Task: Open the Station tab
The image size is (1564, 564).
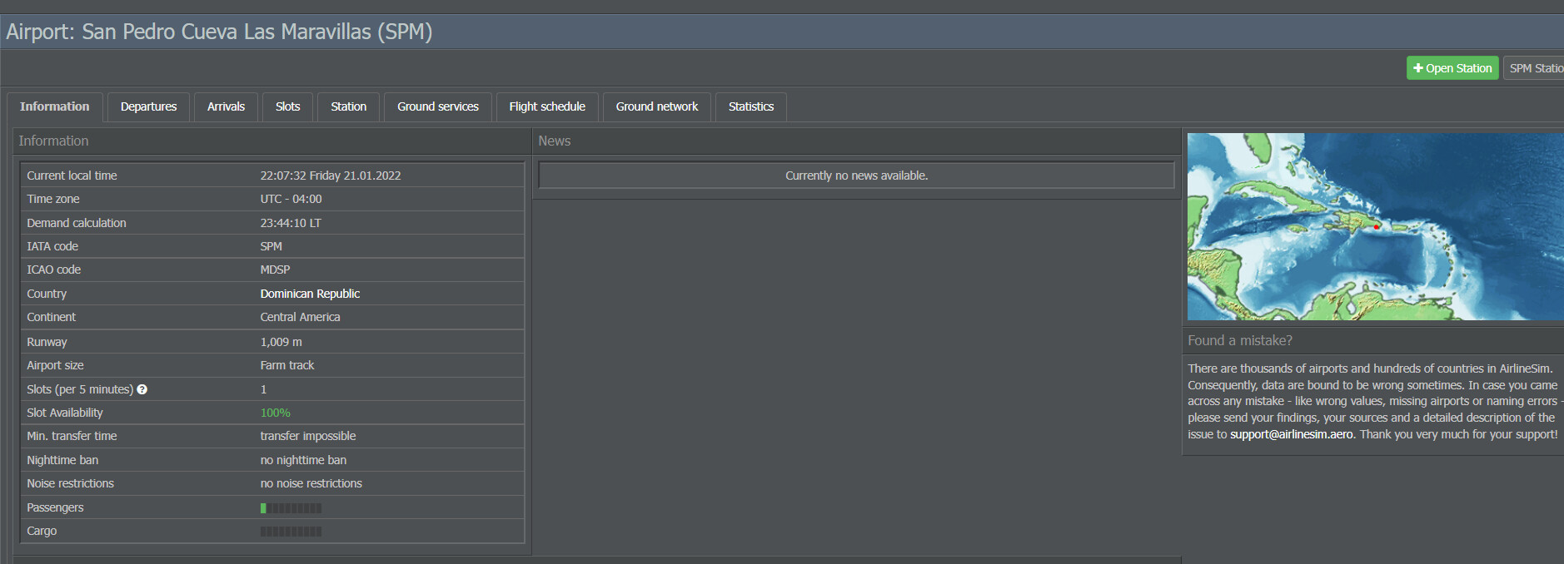Action: click(348, 106)
